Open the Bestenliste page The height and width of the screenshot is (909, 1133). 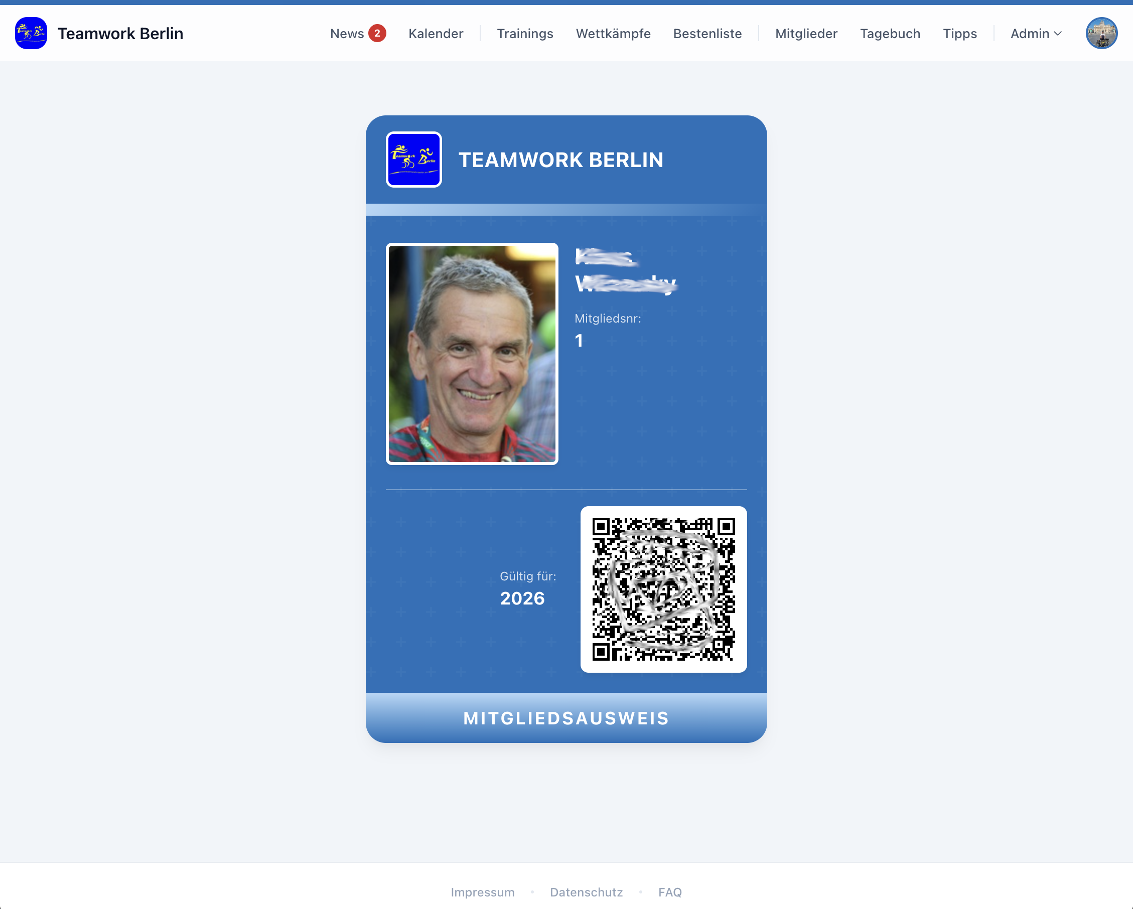[707, 34]
